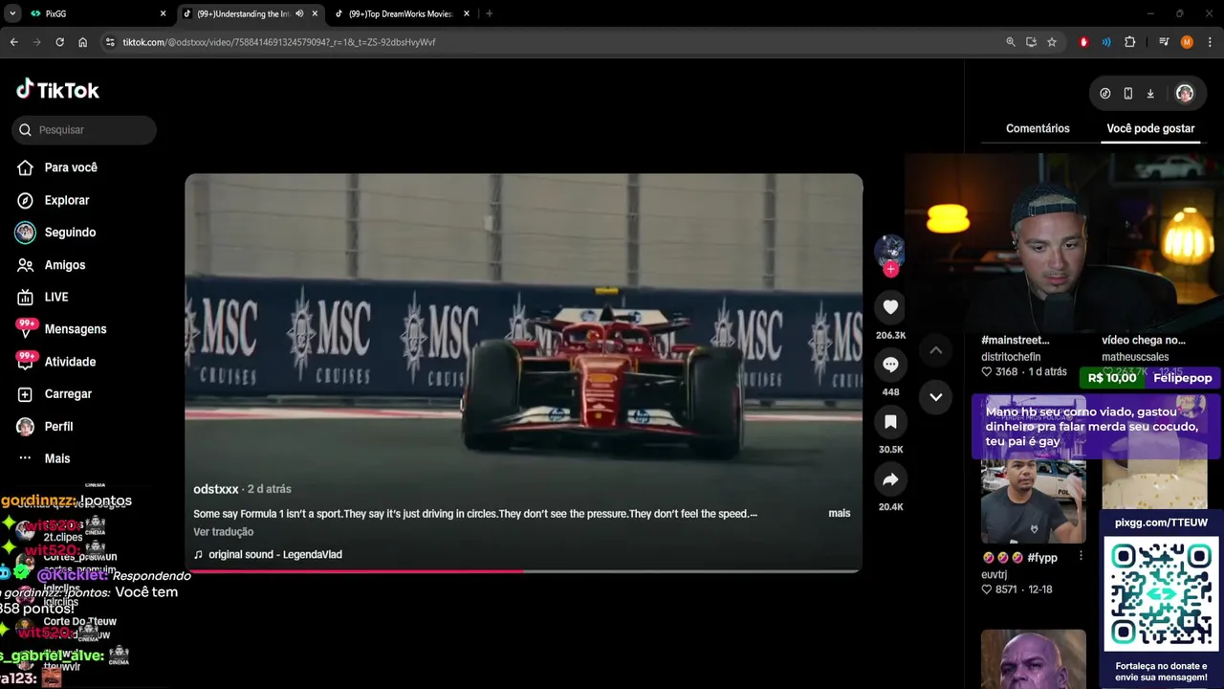This screenshot has height=689, width=1224.
Task: Click the blue sound waves extension icon
Action: pos(1106,42)
